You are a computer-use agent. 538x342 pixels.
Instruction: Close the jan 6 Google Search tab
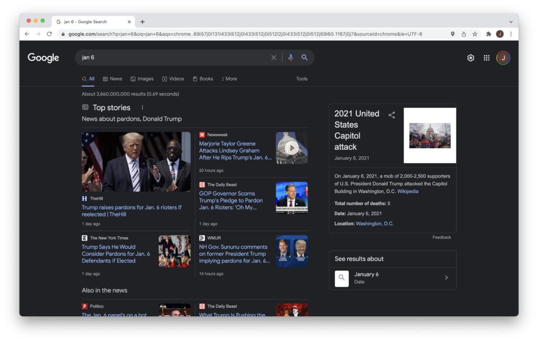[x=129, y=22]
